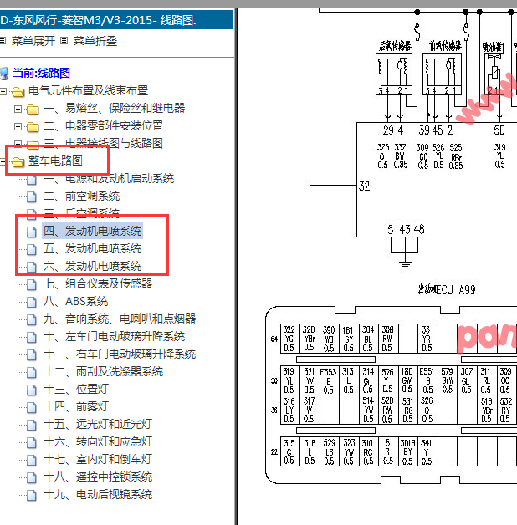
Task: Expand the 一、易熔丝、保险丝和继电器 node
Action: [18, 109]
